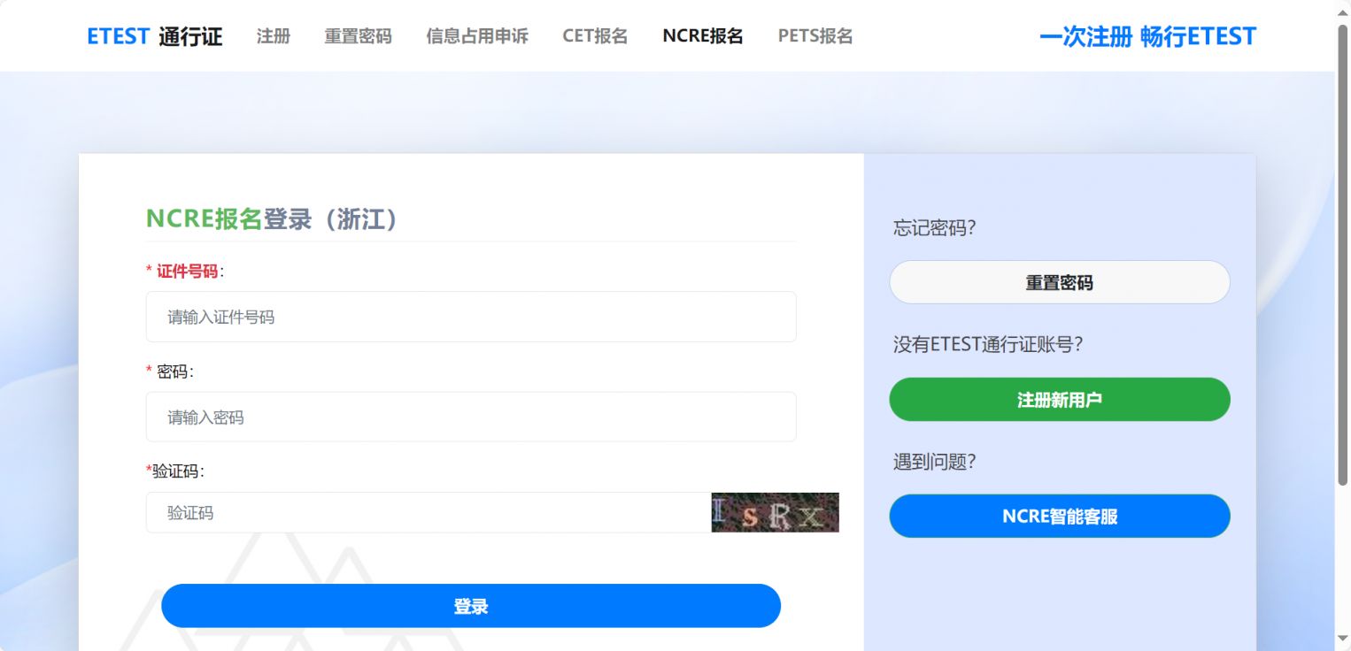Click the NCRE报名登录（浙江）heading
The width and height of the screenshot is (1351, 651).
(272, 218)
